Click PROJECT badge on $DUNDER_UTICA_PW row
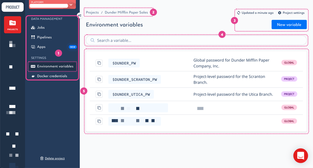The image size is (313, 168). (289, 94)
